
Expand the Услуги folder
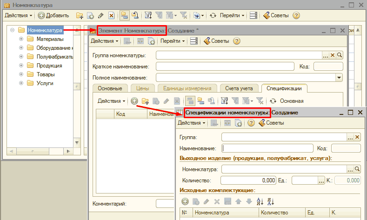click(x=21, y=83)
